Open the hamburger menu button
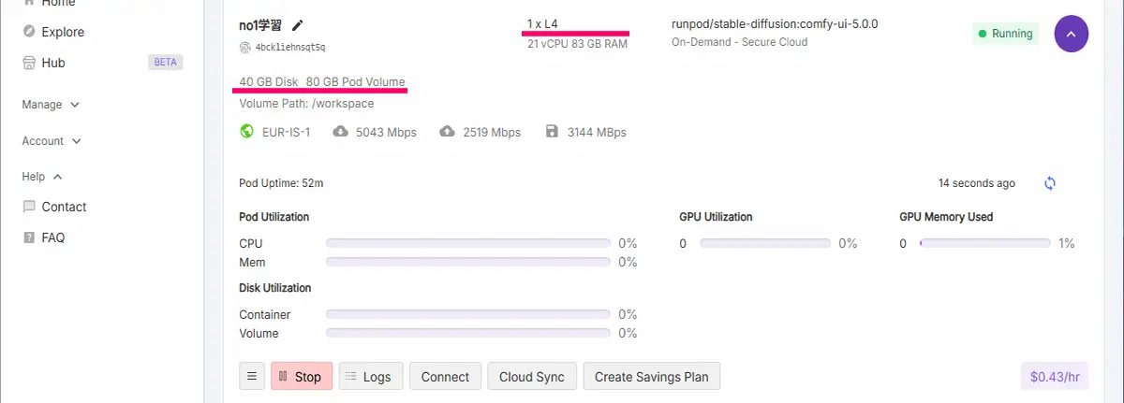The image size is (1124, 403). click(x=251, y=377)
